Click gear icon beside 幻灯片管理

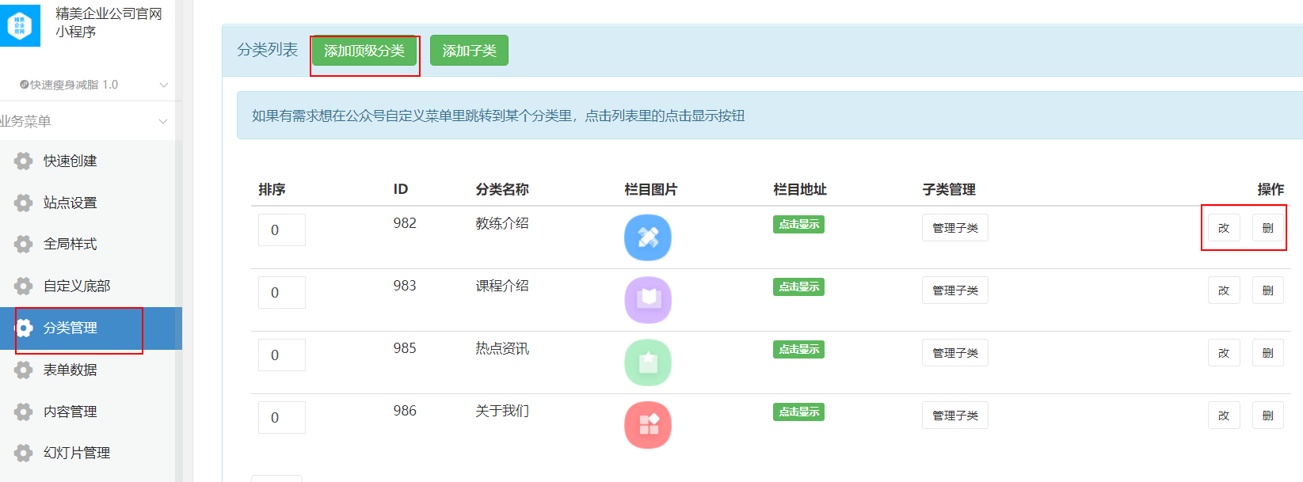click(24, 453)
